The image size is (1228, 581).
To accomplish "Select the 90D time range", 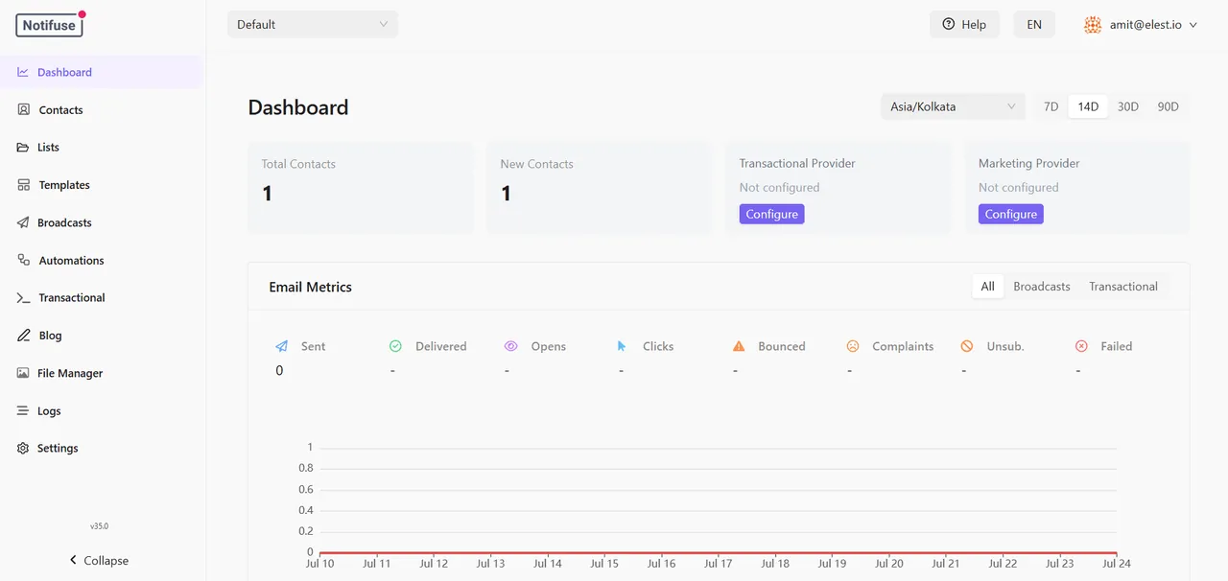I will point(1168,106).
